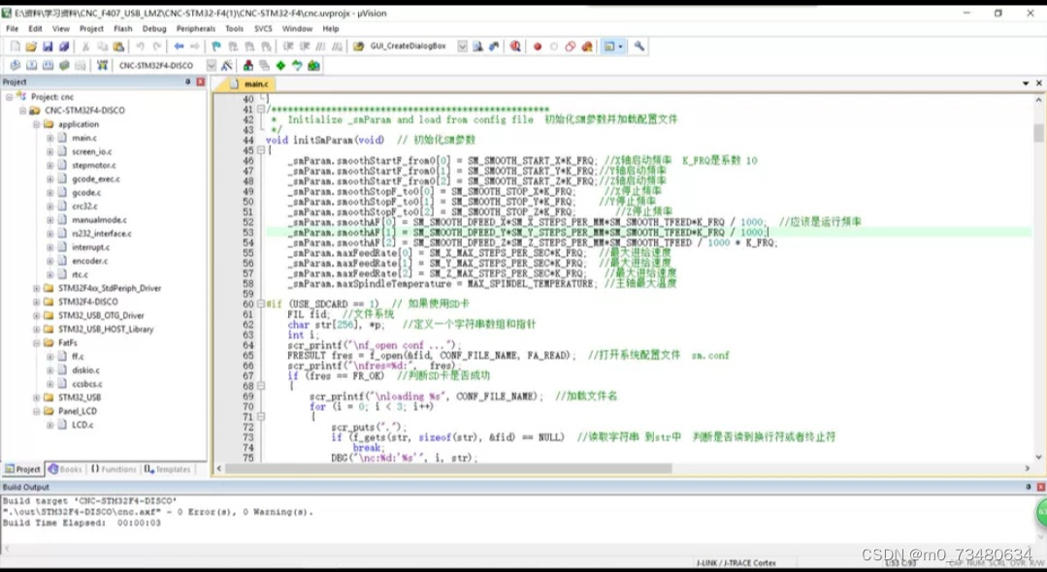Select LCD.c under Panel_LCD
Image resolution: width=1047 pixels, height=572 pixels.
click(82, 426)
